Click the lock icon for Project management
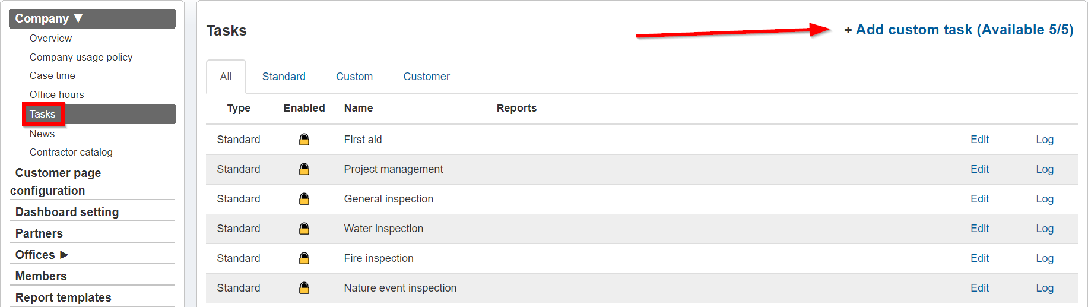The image size is (1088, 307). click(304, 169)
